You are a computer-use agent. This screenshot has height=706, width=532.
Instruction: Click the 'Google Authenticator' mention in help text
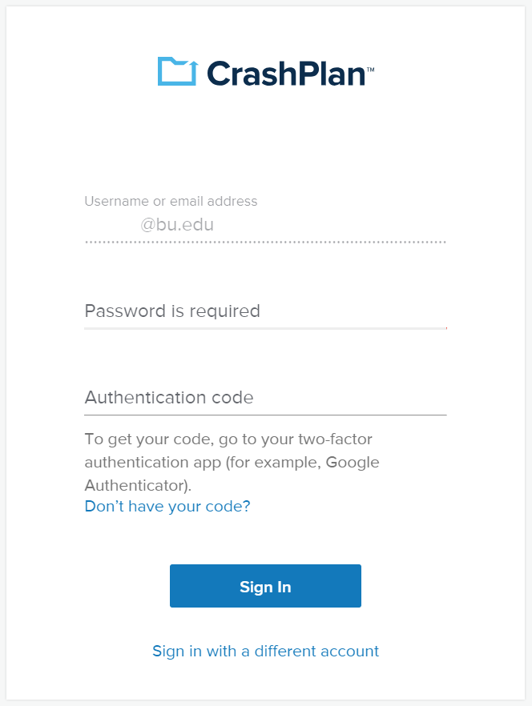232,474
